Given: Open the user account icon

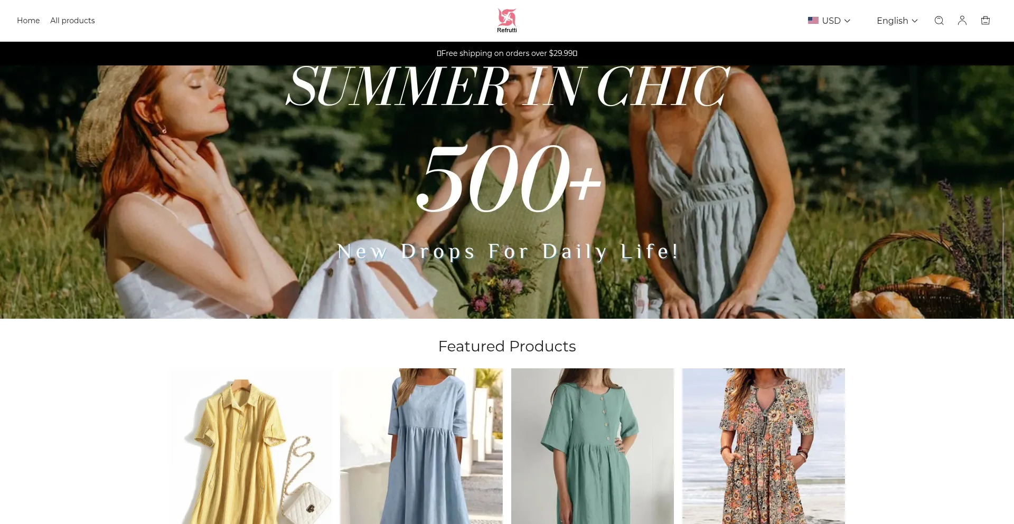Looking at the screenshot, I should tap(962, 21).
